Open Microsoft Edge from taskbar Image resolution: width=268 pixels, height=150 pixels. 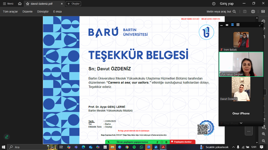click(x=83, y=147)
